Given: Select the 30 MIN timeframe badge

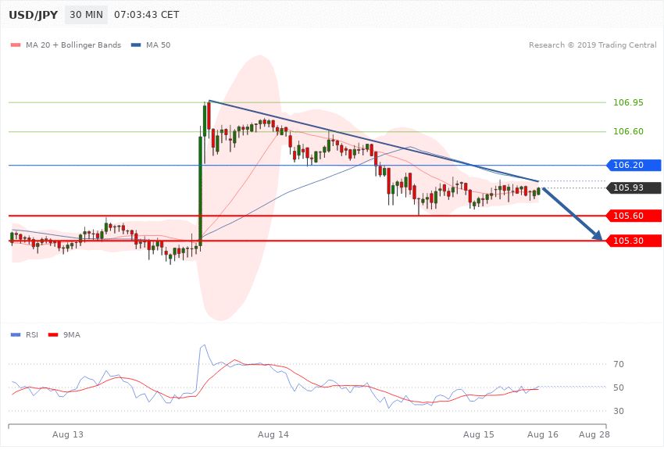Looking at the screenshot, I should click(x=86, y=15).
